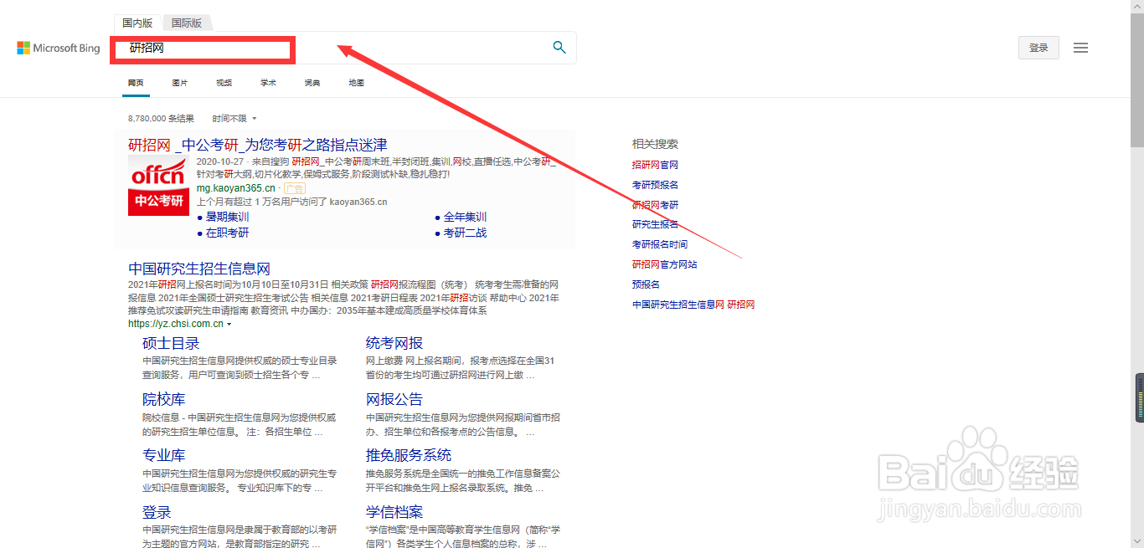This screenshot has height=548, width=1144.
Task: Select the 词典 search tab
Action: (x=312, y=83)
